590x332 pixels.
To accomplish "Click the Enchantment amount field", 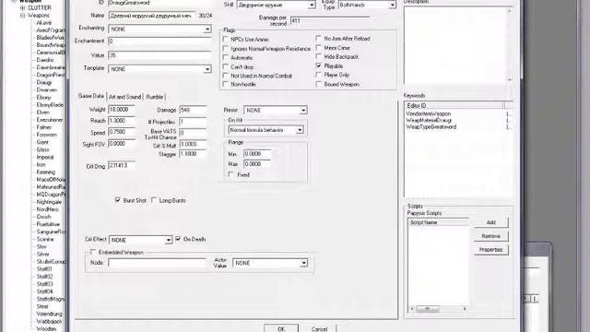I will click(159, 41).
